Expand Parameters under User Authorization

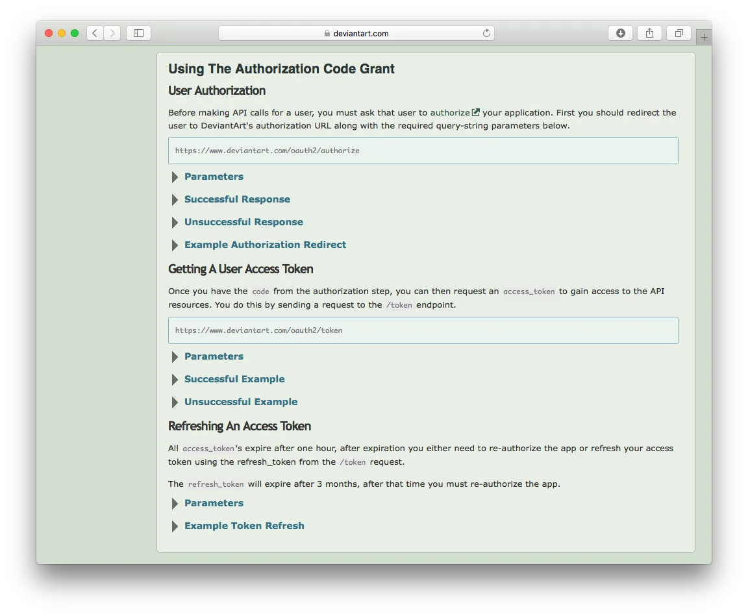(x=214, y=177)
